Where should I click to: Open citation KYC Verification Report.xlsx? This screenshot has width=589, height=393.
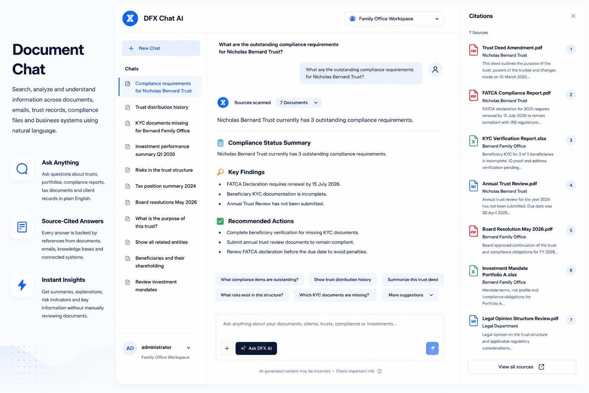click(x=514, y=139)
